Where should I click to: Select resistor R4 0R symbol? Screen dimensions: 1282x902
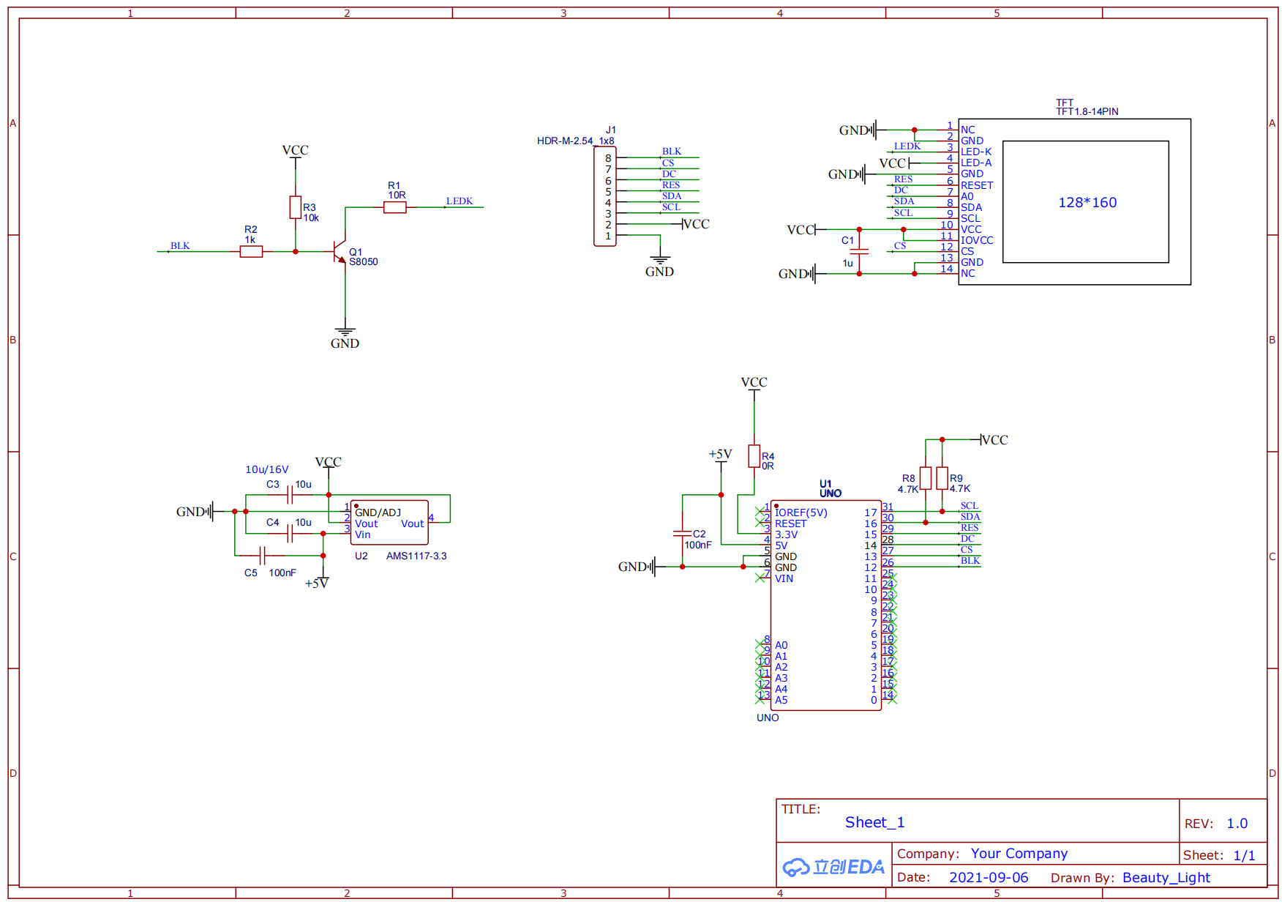[754, 456]
